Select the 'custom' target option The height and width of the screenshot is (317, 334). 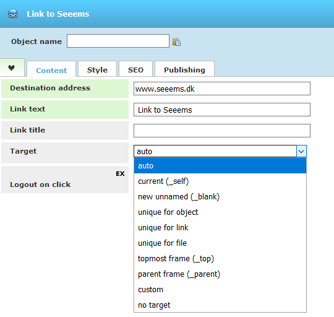(220, 290)
